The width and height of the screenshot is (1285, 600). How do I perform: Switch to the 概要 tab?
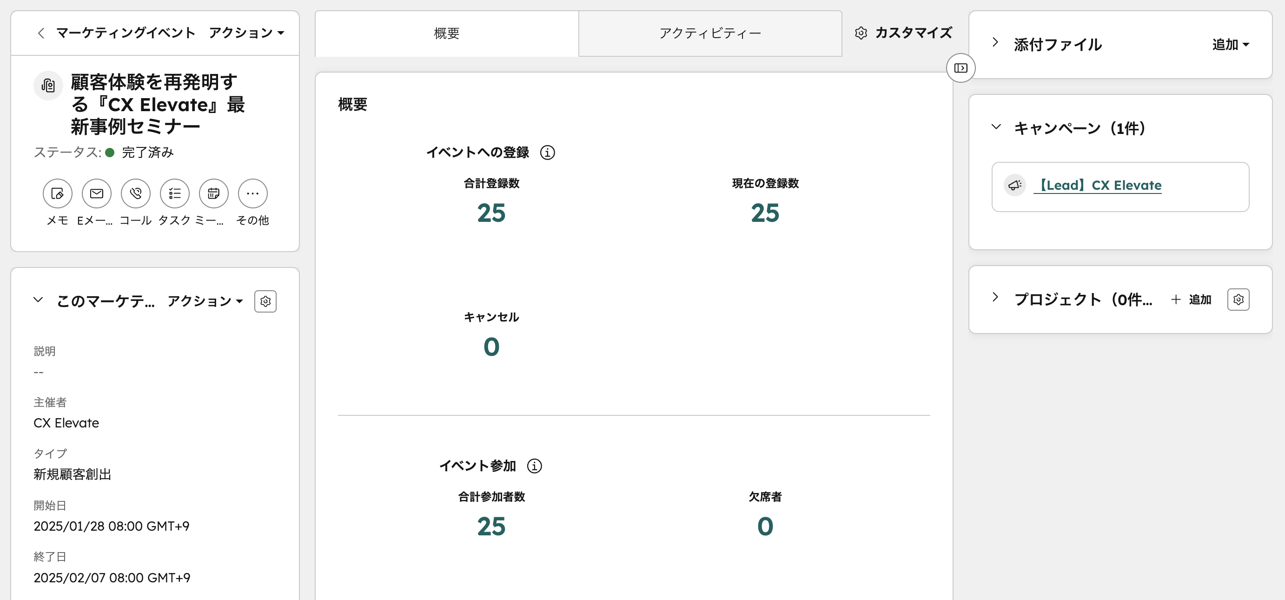click(x=446, y=33)
